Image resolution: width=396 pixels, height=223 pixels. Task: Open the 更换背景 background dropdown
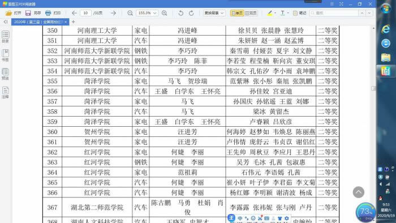point(214,13)
